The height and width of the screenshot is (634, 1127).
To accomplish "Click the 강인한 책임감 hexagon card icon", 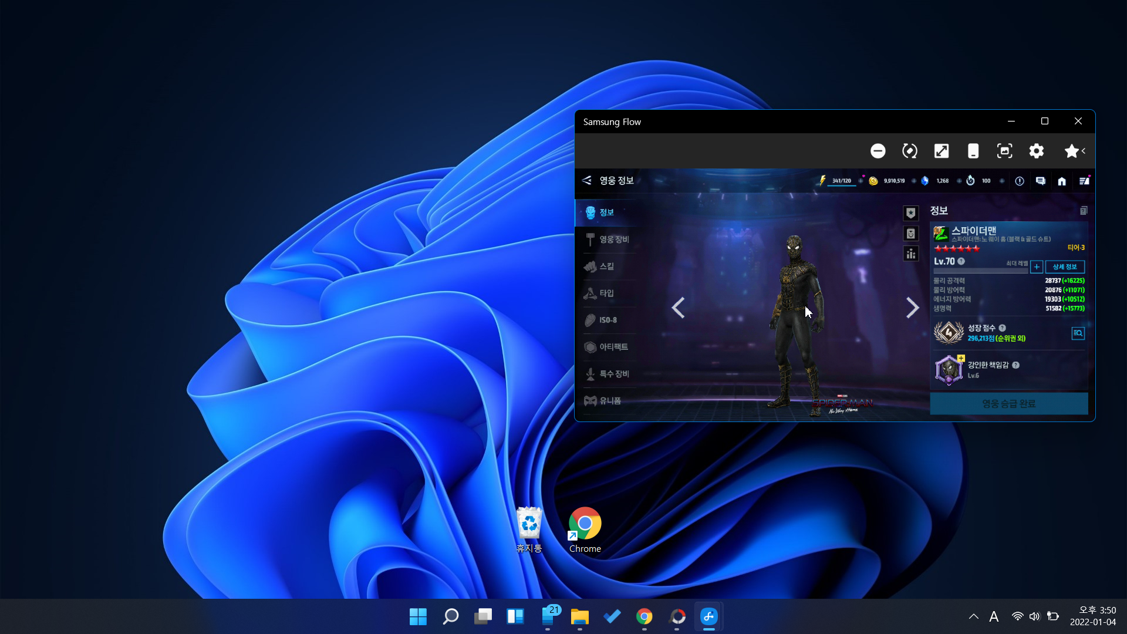I will pos(949,370).
